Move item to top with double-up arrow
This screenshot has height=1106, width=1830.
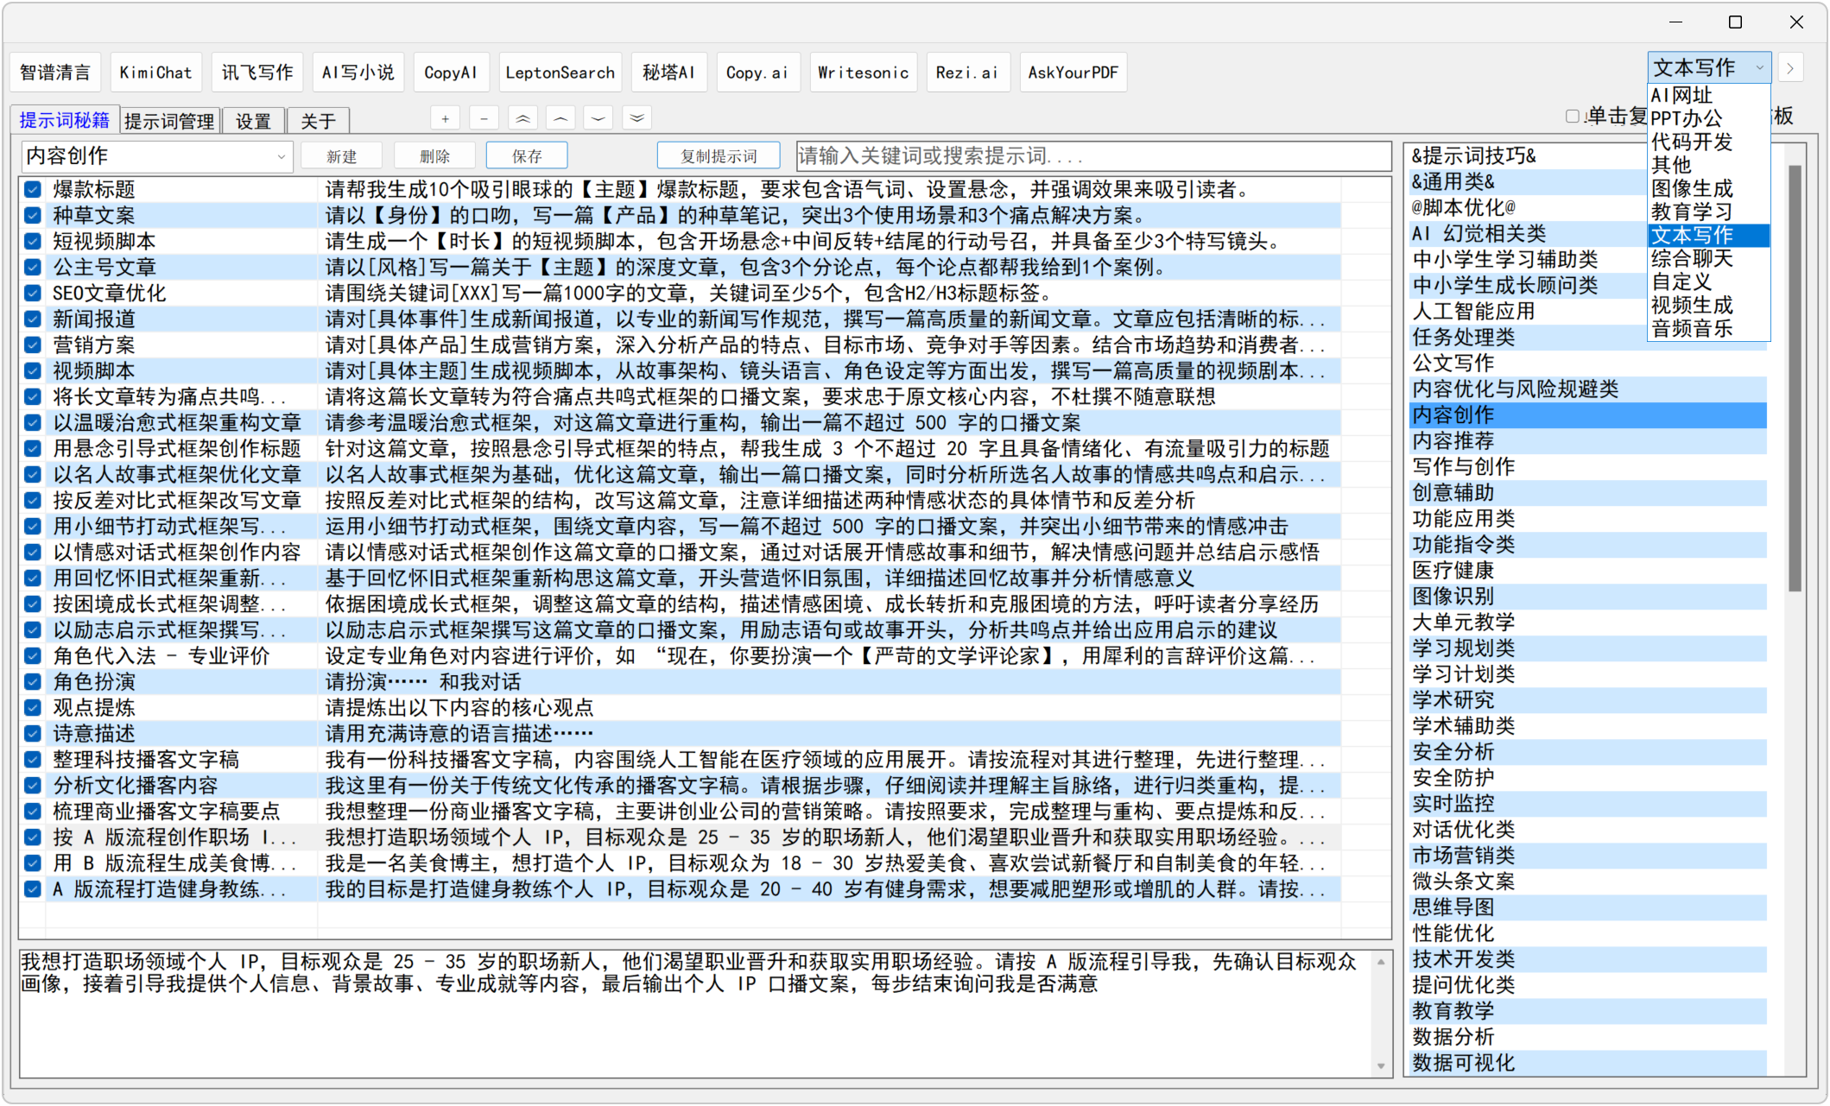(522, 119)
